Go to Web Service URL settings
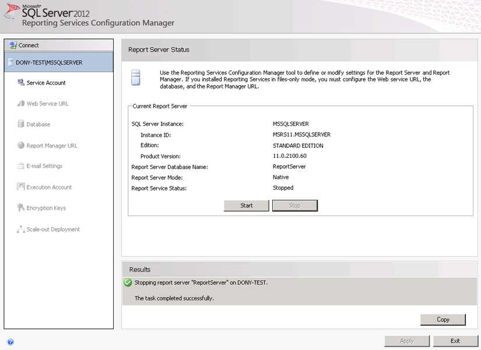 [47, 104]
